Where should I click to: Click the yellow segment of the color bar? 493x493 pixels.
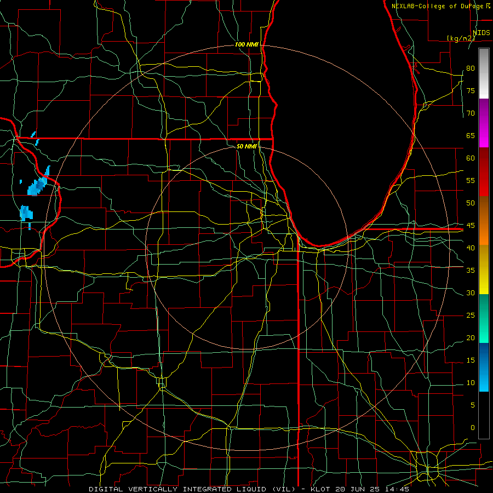coord(484,270)
